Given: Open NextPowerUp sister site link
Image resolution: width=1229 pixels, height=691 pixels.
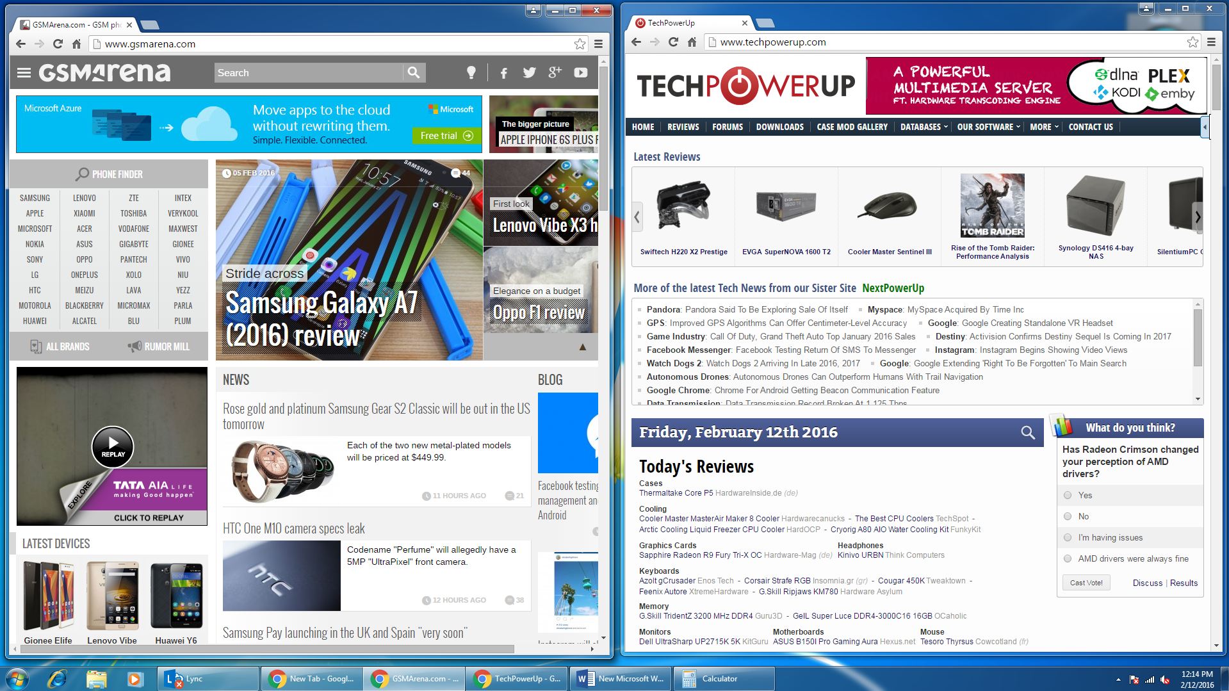Looking at the screenshot, I should (893, 288).
